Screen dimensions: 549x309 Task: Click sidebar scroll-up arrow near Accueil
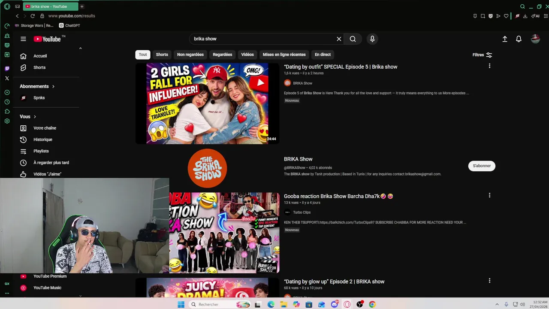[80, 48]
